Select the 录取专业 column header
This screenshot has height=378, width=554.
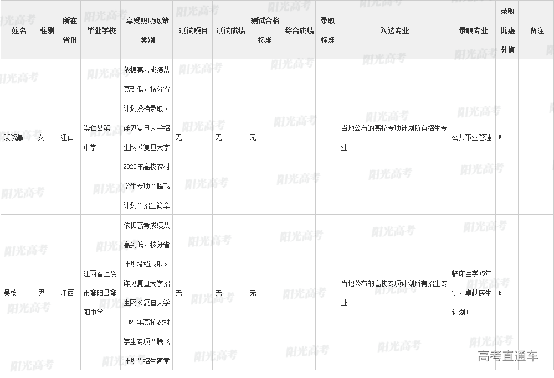coord(473,31)
